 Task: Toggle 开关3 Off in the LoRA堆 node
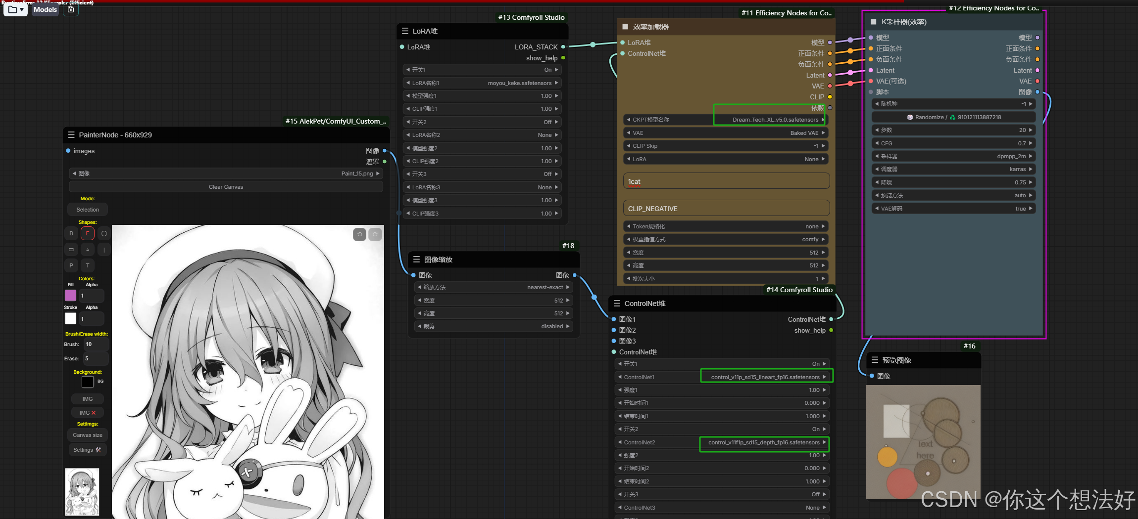click(482, 174)
